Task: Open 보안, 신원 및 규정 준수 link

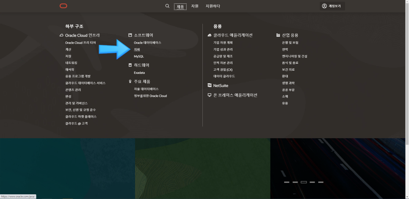Action: [80, 110]
